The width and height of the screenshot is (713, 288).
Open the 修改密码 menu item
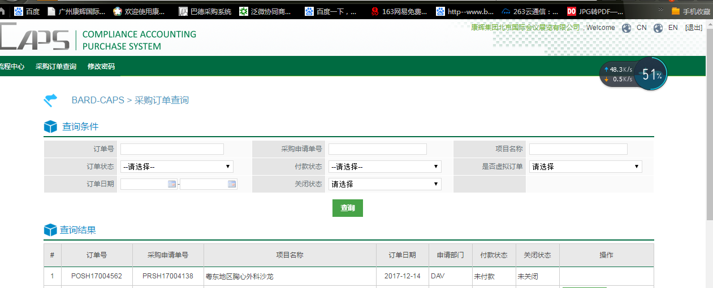coord(101,67)
